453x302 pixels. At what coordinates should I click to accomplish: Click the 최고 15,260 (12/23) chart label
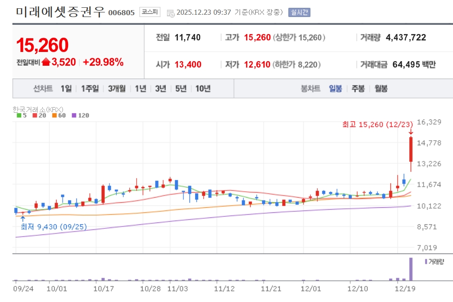pos(378,125)
